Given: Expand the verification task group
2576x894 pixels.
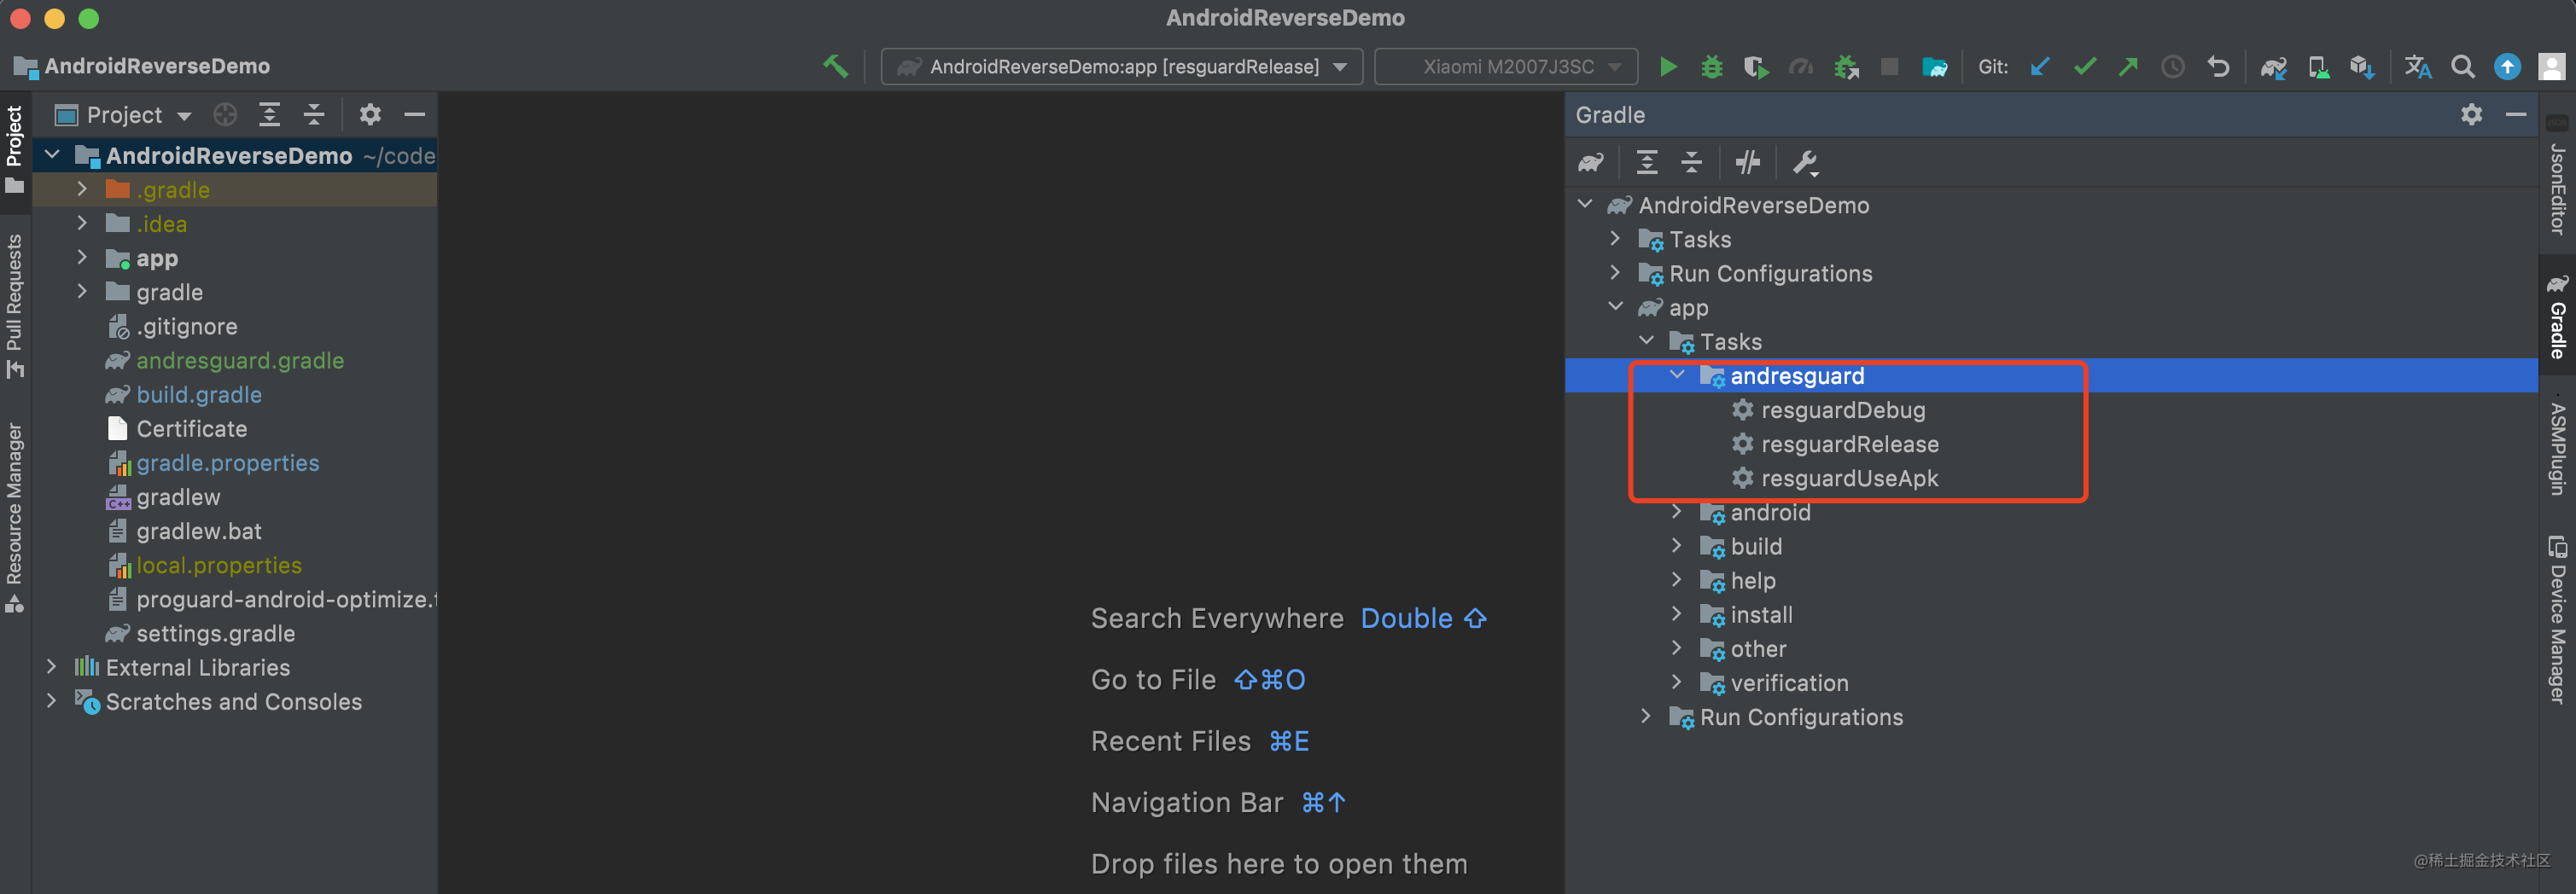Looking at the screenshot, I should [1677, 682].
